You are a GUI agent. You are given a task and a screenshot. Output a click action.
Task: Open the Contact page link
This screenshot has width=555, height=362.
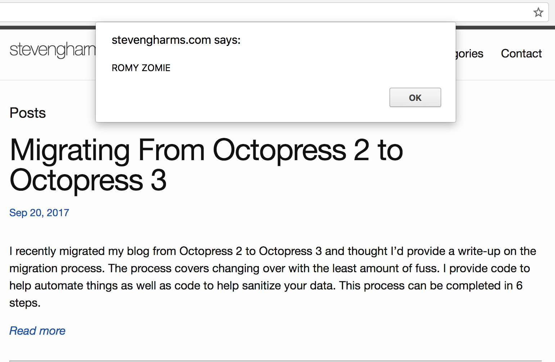point(521,54)
